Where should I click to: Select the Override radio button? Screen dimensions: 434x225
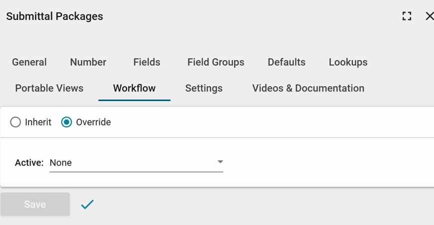[x=67, y=122]
